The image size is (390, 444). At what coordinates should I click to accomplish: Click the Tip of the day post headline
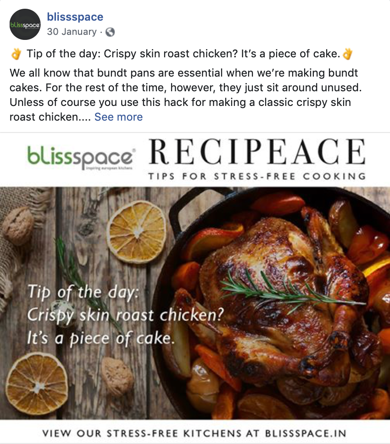coord(183,54)
